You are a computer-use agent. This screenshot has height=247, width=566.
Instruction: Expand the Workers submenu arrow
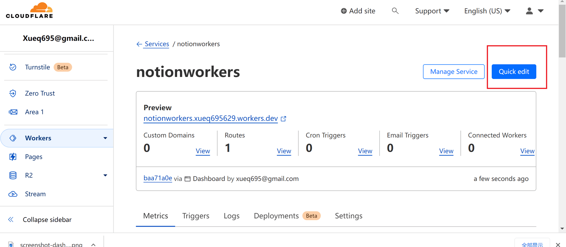105,138
